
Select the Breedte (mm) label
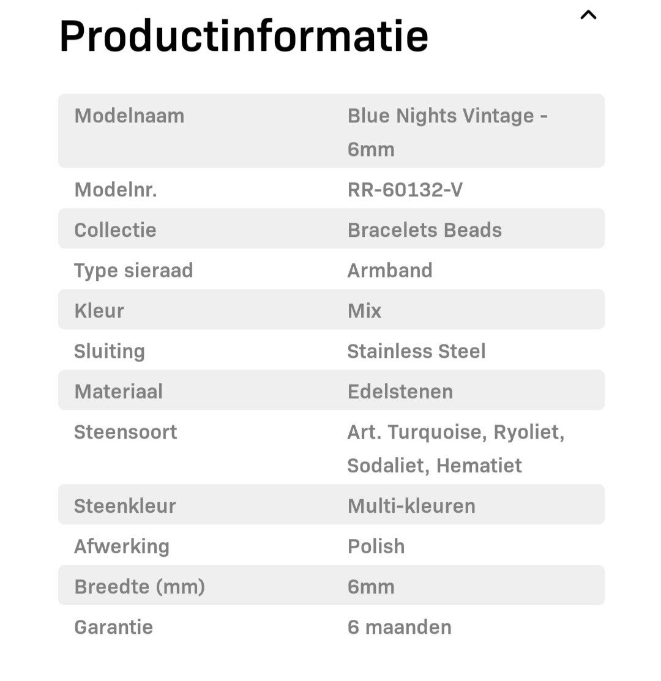tap(140, 587)
